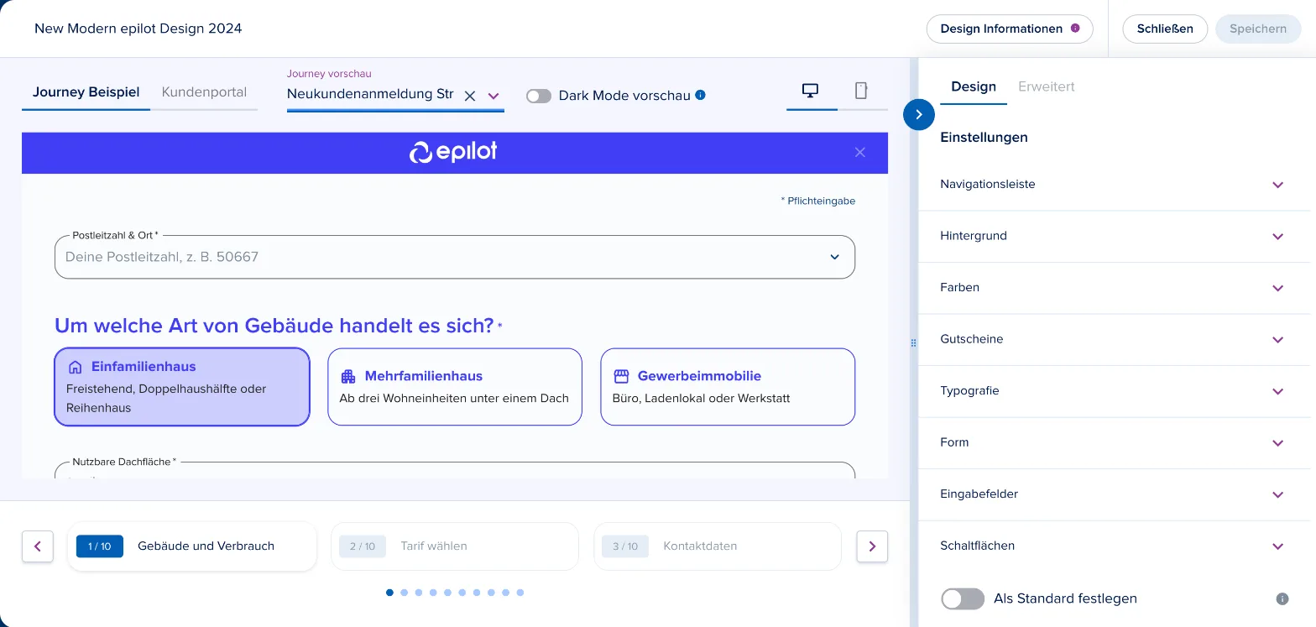Image resolution: width=1316 pixels, height=627 pixels.
Task: Select step 2/10 Tarif wählen
Action: pos(455,546)
